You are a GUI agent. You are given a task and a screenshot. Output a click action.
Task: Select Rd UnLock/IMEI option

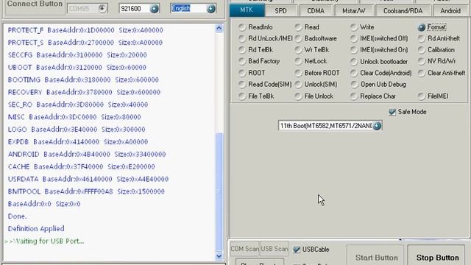pyautogui.click(x=242, y=38)
